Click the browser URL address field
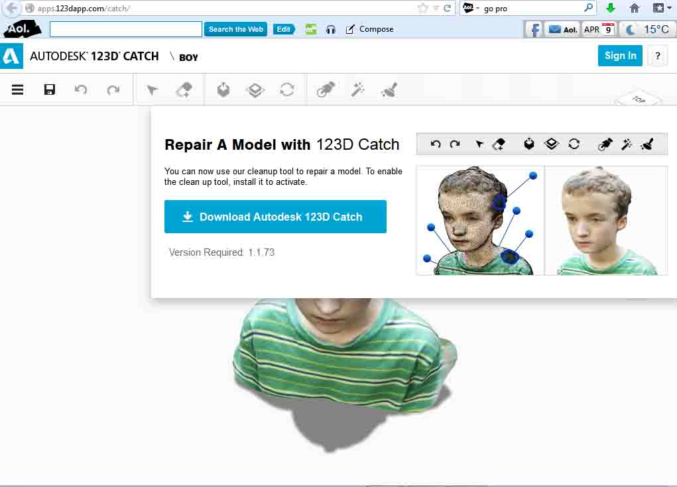The image size is (677, 487). tap(220, 8)
